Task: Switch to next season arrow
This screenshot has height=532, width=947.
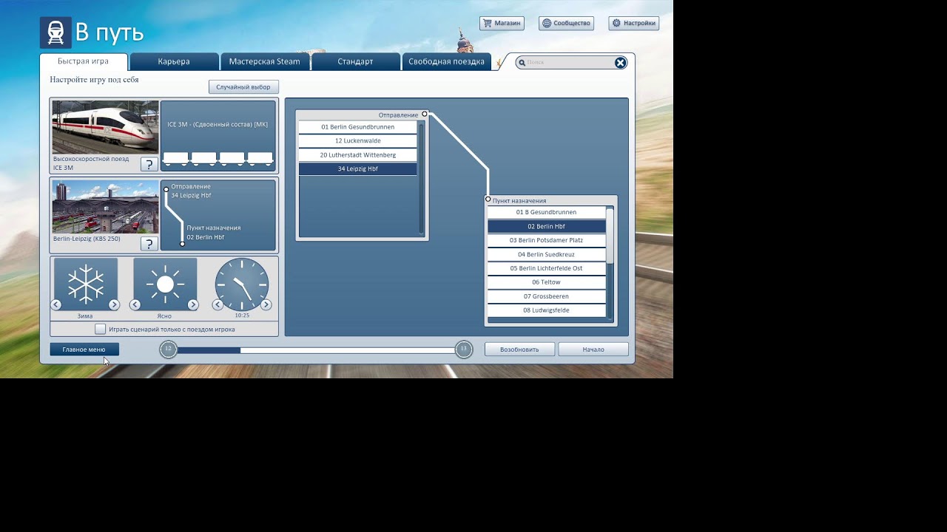Action: tap(114, 304)
